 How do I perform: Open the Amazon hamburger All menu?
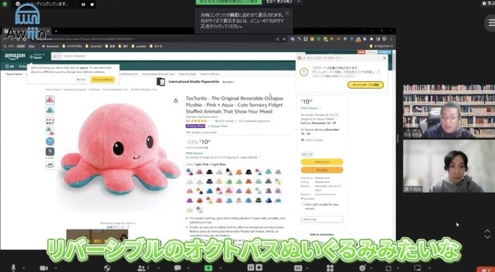click(9, 67)
